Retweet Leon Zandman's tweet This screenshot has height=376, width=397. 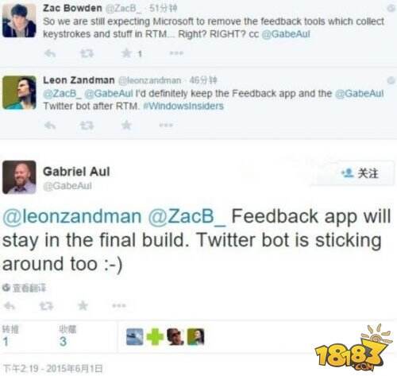[87, 126]
